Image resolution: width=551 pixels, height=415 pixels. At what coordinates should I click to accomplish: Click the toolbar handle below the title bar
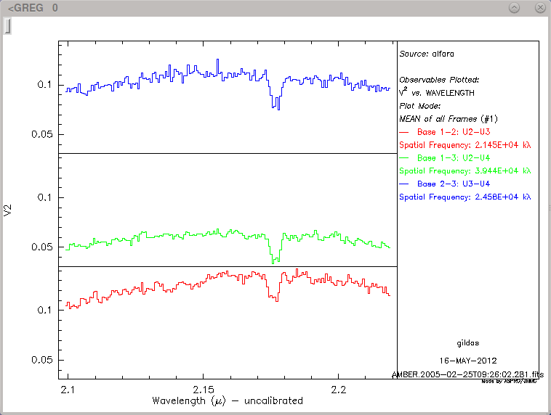pyautogui.click(x=7, y=26)
